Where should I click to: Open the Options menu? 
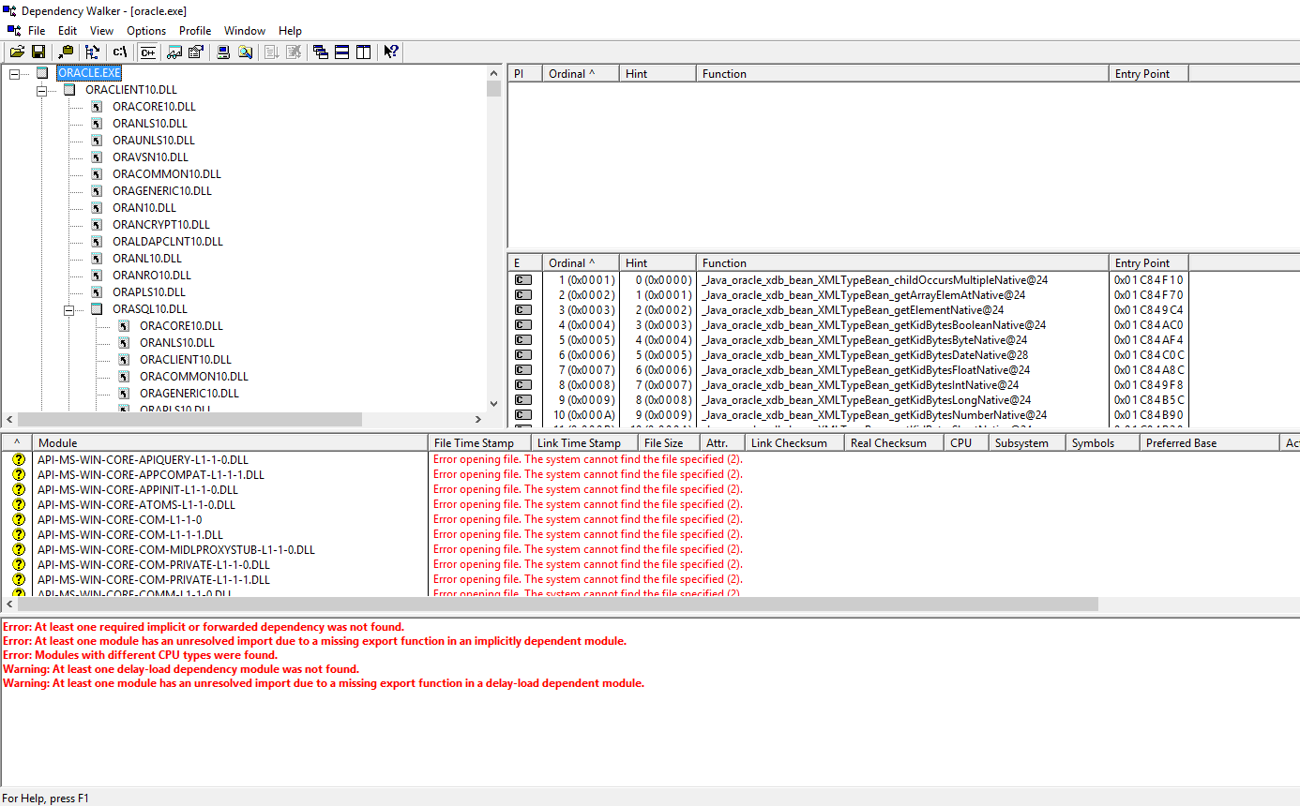pyautogui.click(x=146, y=30)
